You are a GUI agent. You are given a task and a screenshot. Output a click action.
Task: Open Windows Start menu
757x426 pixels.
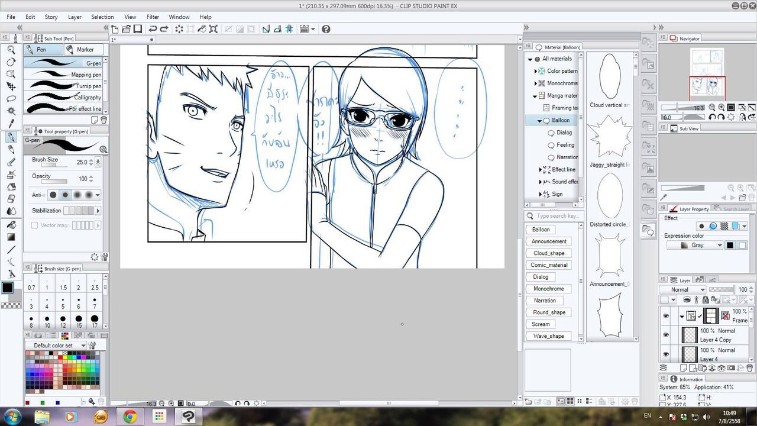tap(12, 417)
